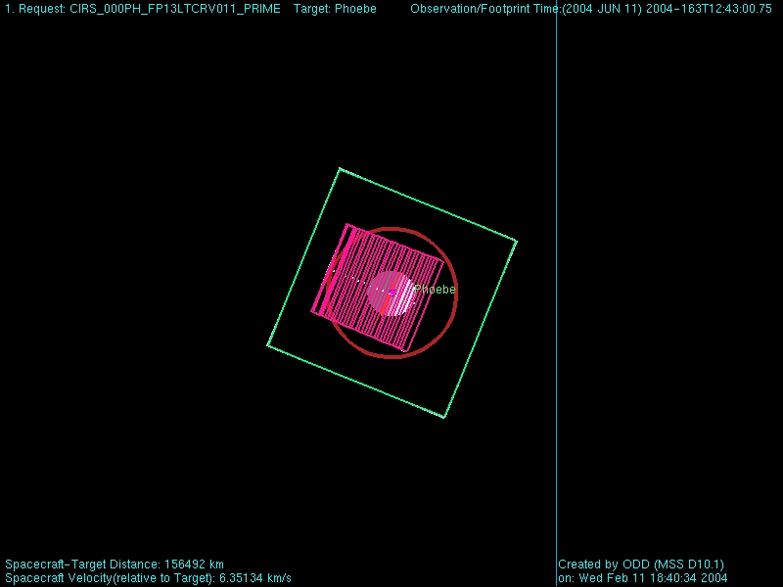
Task: Click the green Phoebe label near the disk
Action: (435, 290)
